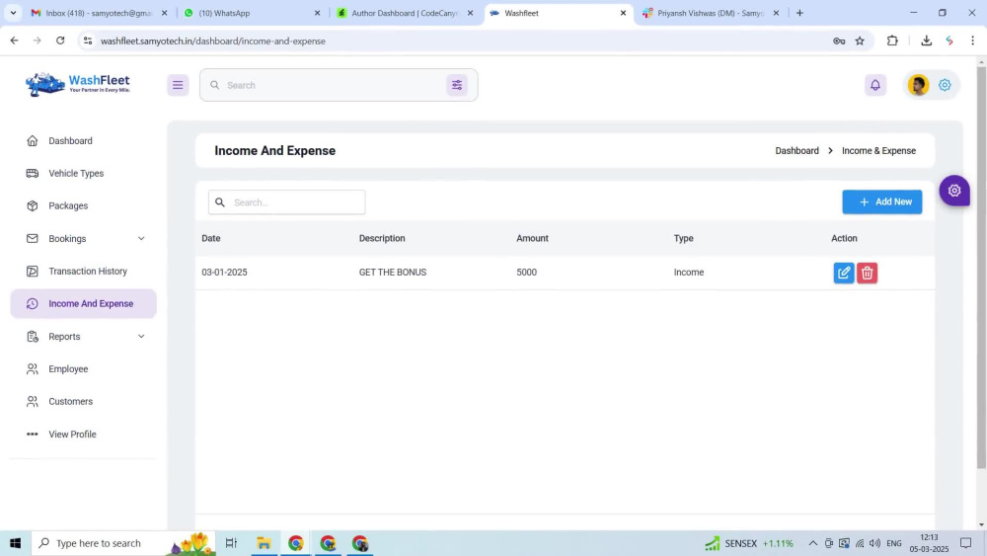Switch to the WhatsApp tab
The height and width of the screenshot is (556, 987).
point(251,13)
